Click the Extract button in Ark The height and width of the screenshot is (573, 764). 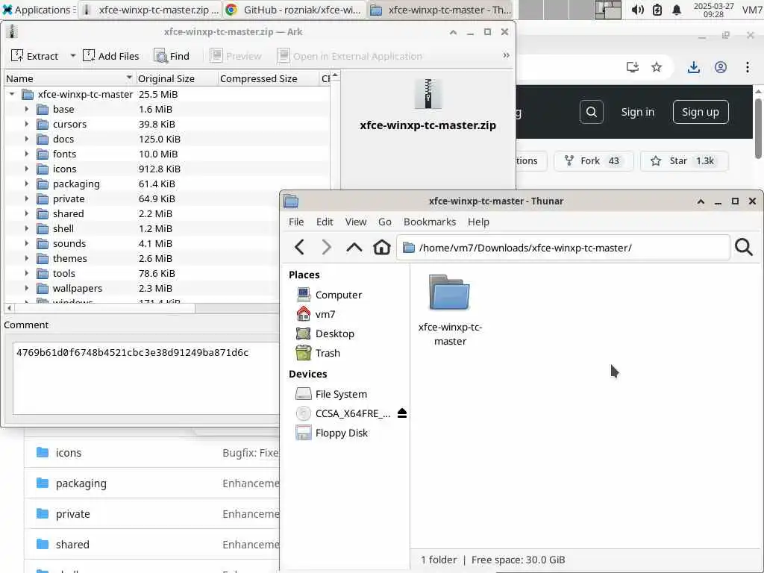[34, 56]
